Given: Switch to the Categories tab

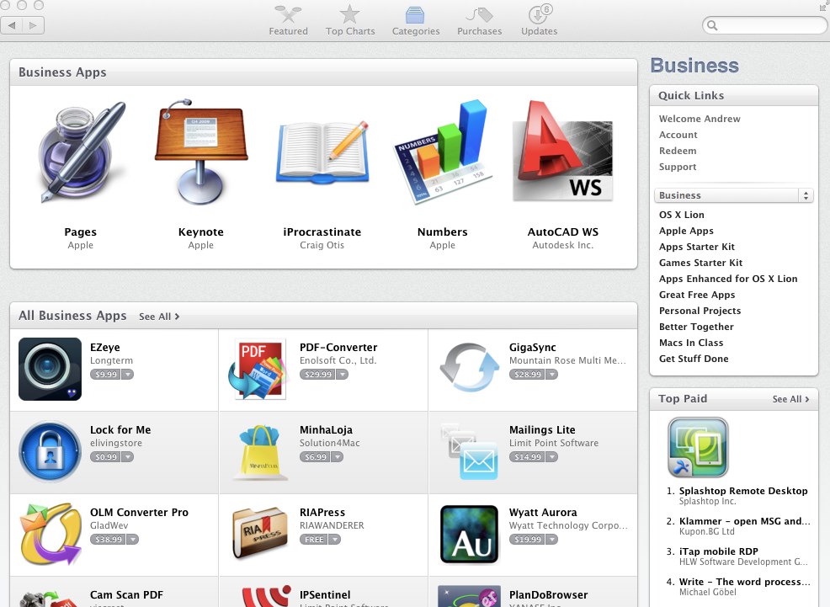Looking at the screenshot, I should tap(416, 21).
